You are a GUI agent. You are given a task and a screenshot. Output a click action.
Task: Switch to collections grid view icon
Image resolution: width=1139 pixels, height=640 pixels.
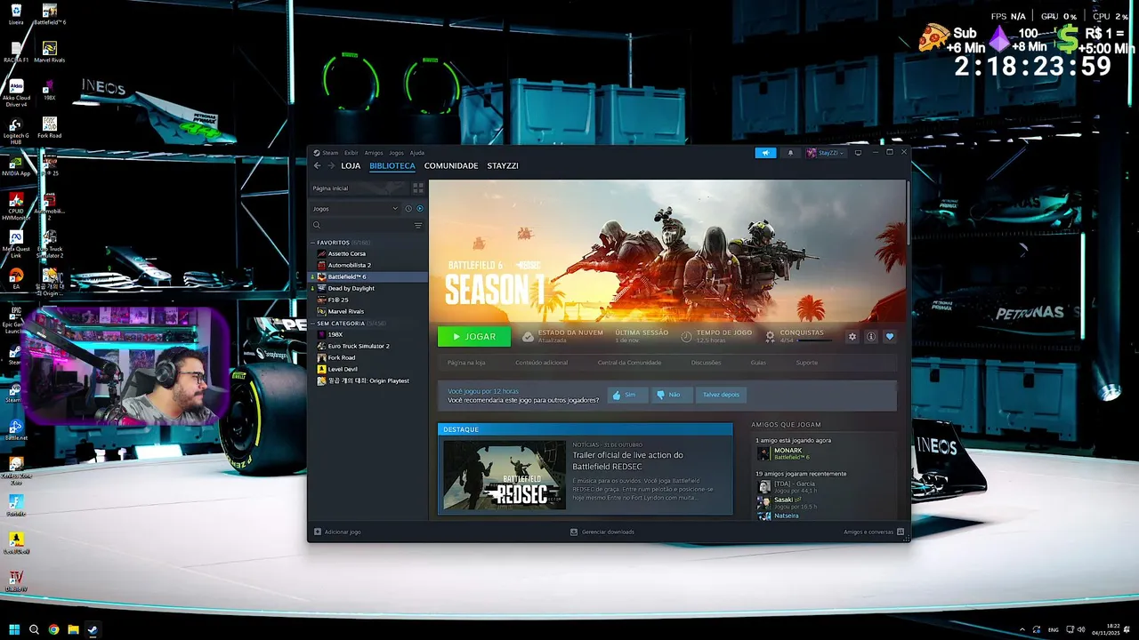(x=418, y=188)
